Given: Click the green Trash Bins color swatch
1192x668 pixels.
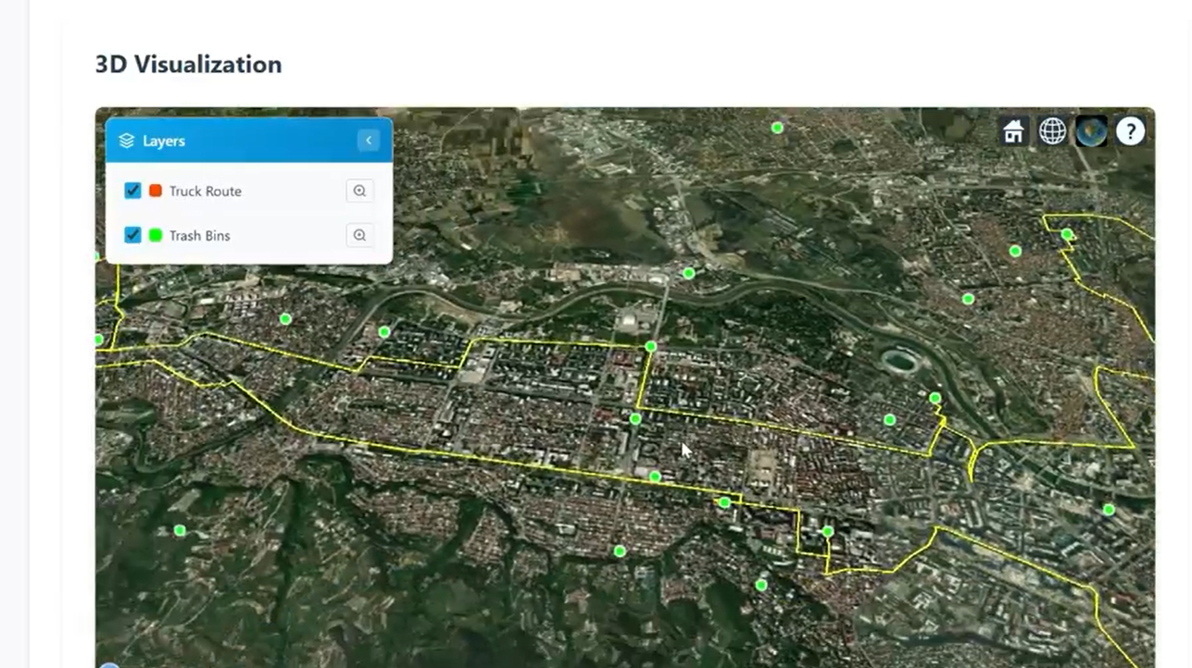Looking at the screenshot, I should [x=156, y=235].
